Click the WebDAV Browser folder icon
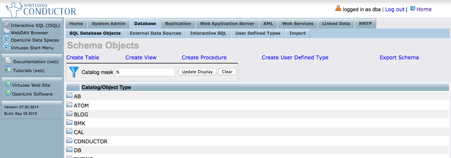451x158 pixels. [x=7, y=32]
